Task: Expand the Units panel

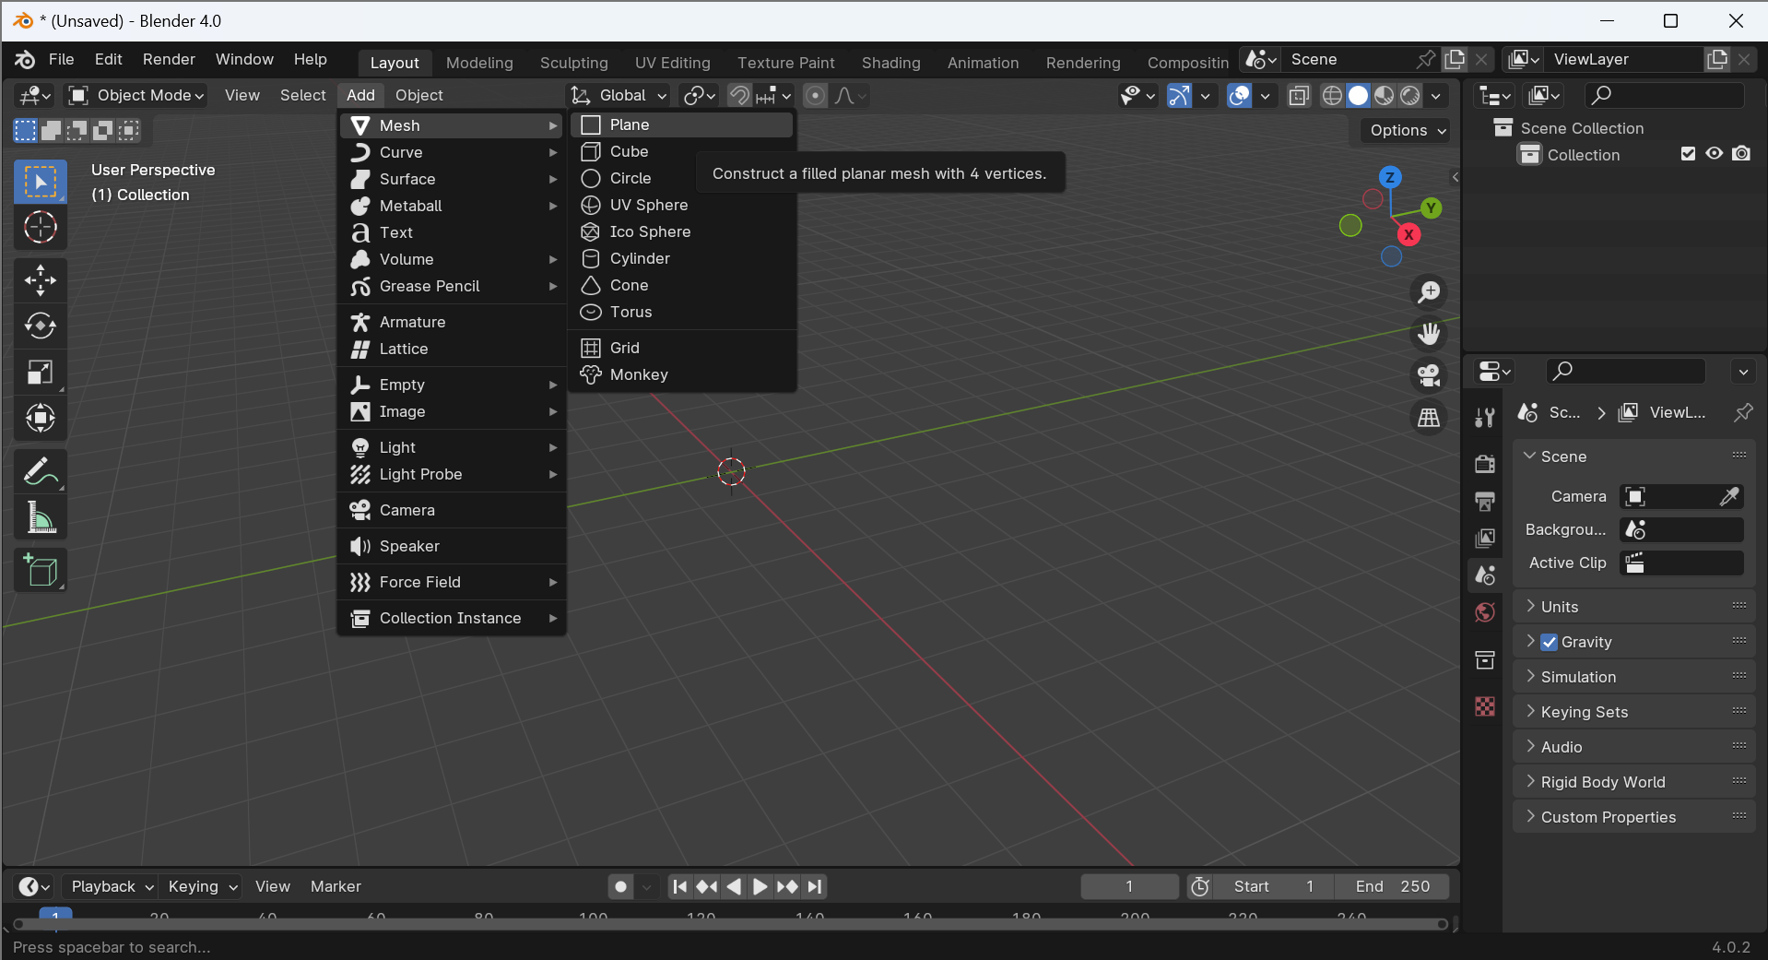Action: (1634, 607)
